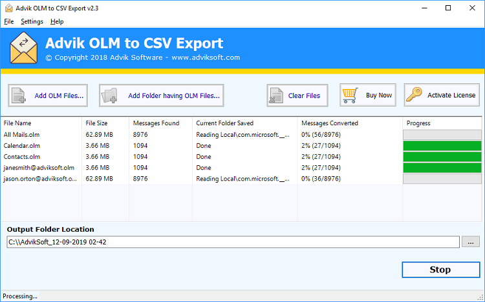Browse output folder with the ... button
The image size is (485, 302).
[x=471, y=242]
